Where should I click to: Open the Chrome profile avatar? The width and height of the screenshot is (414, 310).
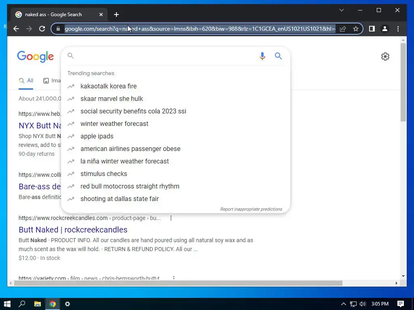pos(385,29)
